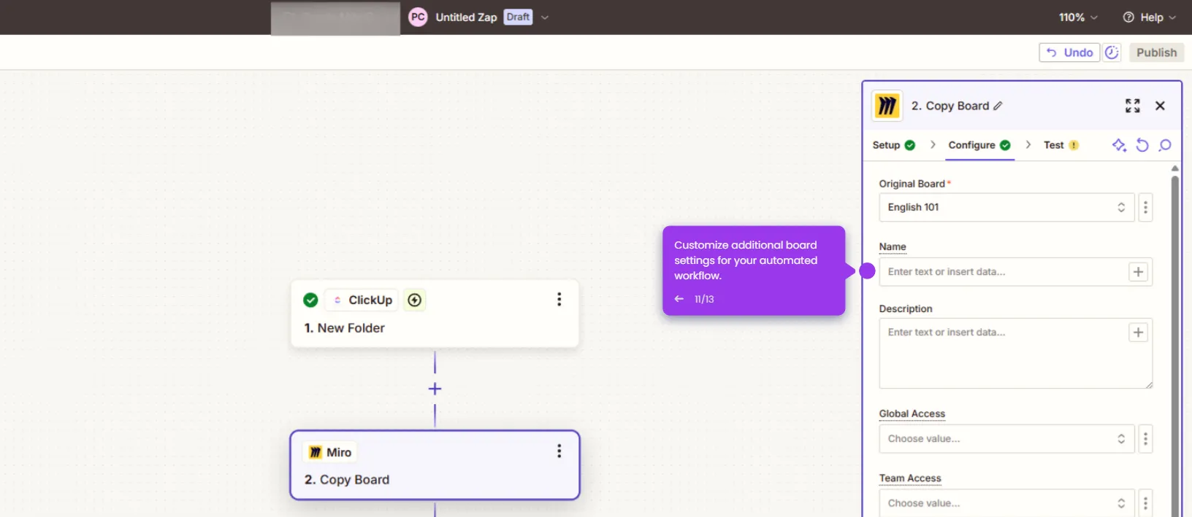Insert data with Name field plus button
The height and width of the screenshot is (517, 1192).
(1138, 272)
